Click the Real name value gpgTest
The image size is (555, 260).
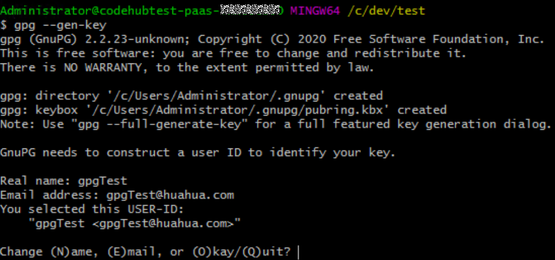pos(102,181)
